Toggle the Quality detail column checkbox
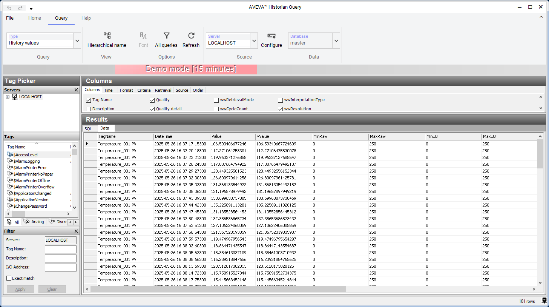The height and width of the screenshot is (307, 549). 152,109
